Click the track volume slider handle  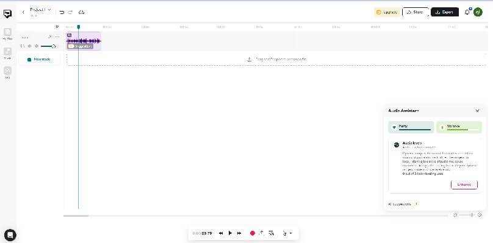[x=54, y=46]
